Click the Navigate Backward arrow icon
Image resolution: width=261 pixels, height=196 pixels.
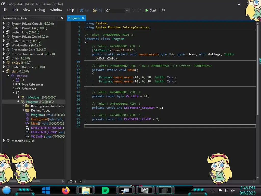(81, 10)
